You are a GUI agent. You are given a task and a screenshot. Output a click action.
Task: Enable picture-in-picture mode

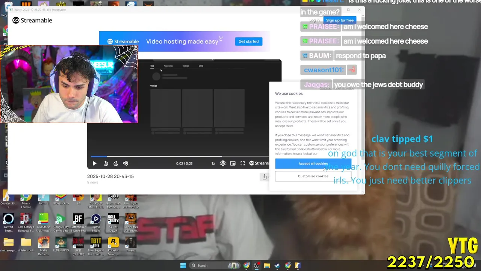click(x=233, y=163)
